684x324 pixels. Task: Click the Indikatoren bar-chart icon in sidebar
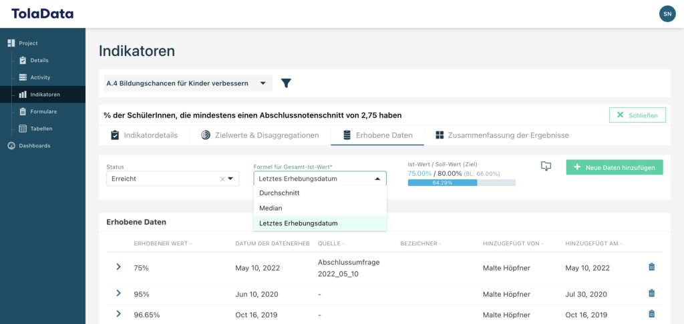coord(23,95)
